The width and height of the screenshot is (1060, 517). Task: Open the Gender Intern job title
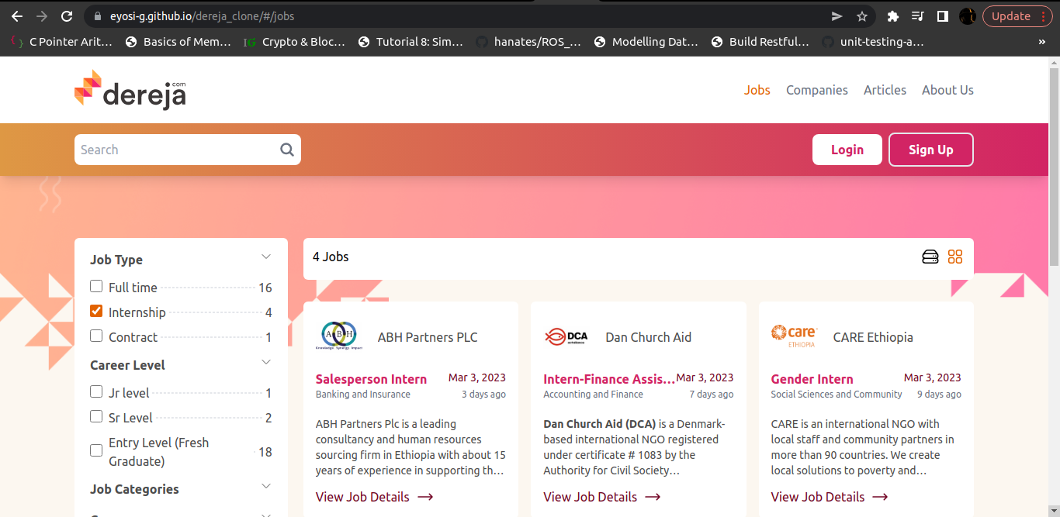pos(812,379)
